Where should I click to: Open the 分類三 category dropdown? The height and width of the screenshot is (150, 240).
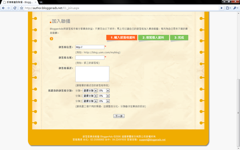point(90,101)
